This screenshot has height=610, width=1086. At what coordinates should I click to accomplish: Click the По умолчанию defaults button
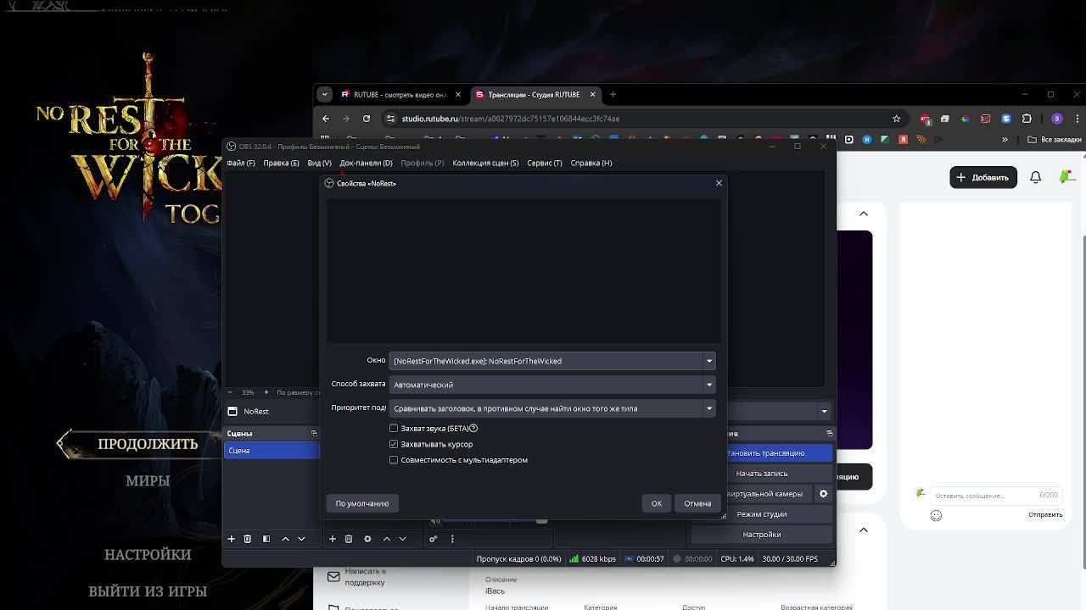pyautogui.click(x=362, y=503)
